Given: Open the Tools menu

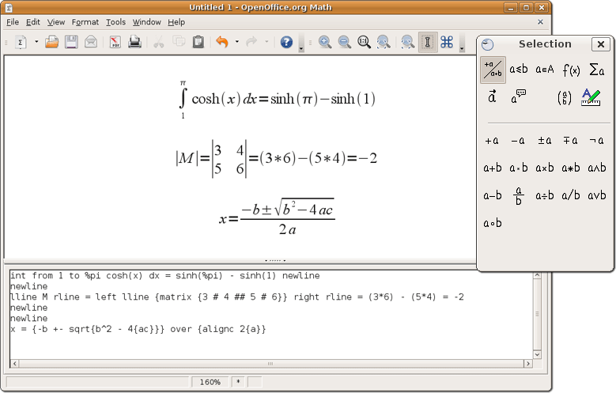Looking at the screenshot, I should tap(115, 22).
